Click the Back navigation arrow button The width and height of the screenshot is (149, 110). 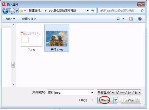(x=5, y=11)
